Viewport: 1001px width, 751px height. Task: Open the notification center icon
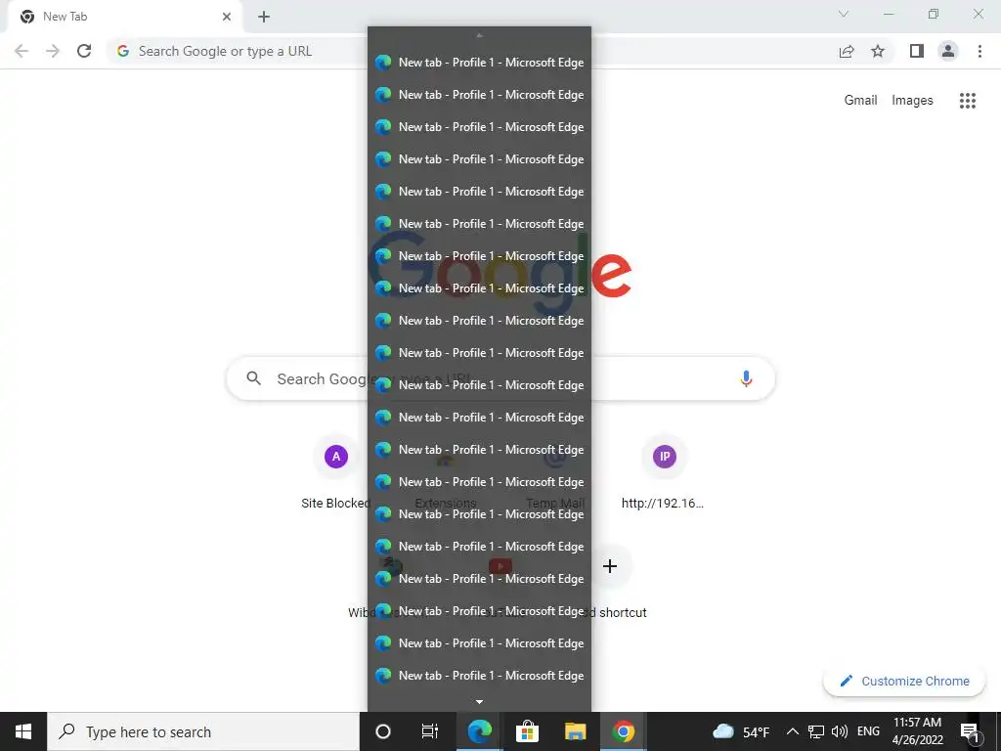tap(970, 731)
